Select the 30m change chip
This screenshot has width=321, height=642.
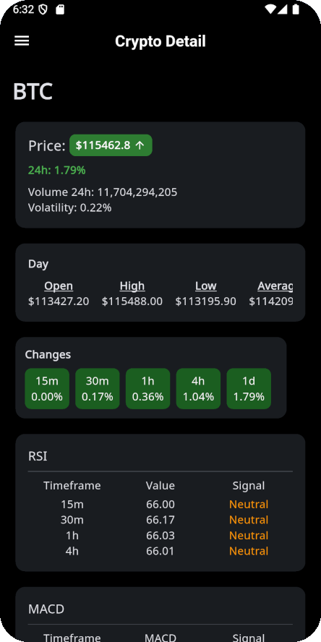(98, 388)
